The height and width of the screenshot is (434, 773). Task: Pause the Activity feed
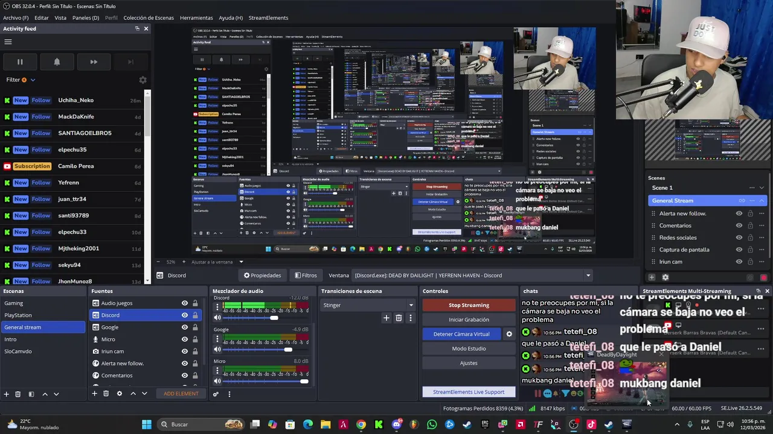point(20,61)
